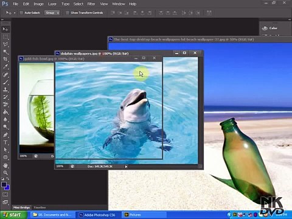Open the Move tool preset picker arrow
The width and height of the screenshot is (292, 219).
coord(15,13)
